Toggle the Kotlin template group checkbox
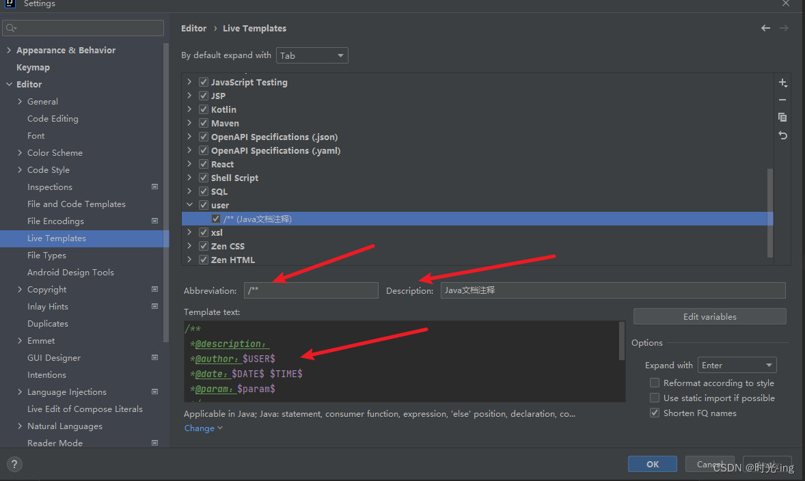 (204, 109)
